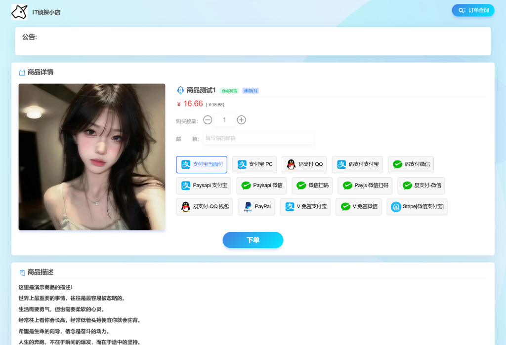Click the plus quantity icon
This screenshot has height=345, width=506.
tap(241, 120)
